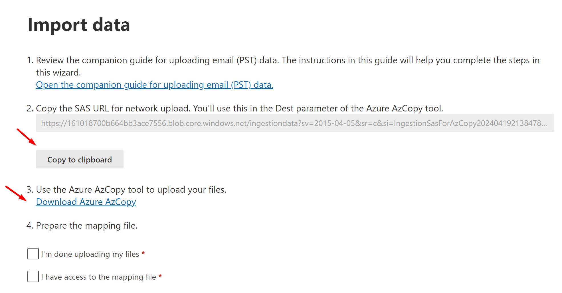Click the red arrow pointing at Copy to clipboard

(x=27, y=137)
